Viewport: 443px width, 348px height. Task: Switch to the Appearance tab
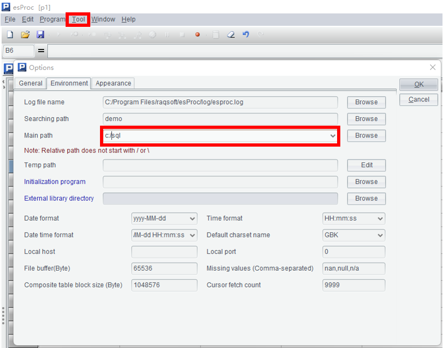tap(113, 83)
